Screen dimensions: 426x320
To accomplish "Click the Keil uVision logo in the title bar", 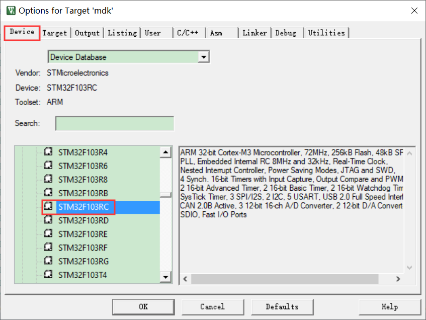I will [x=11, y=10].
